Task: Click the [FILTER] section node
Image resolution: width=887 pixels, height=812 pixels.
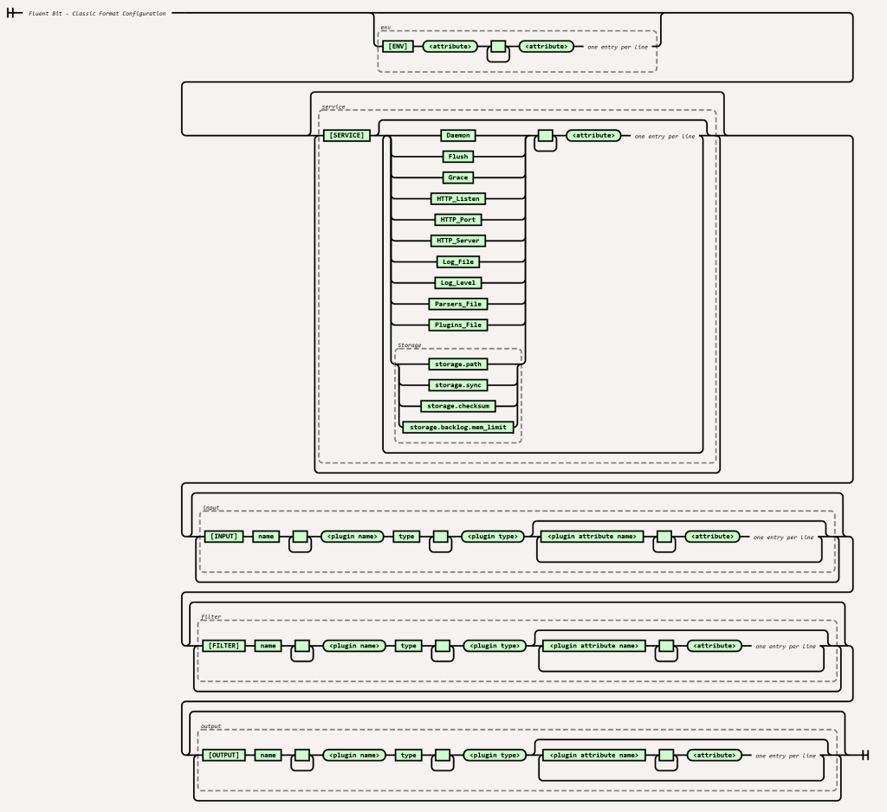Action: tap(224, 646)
